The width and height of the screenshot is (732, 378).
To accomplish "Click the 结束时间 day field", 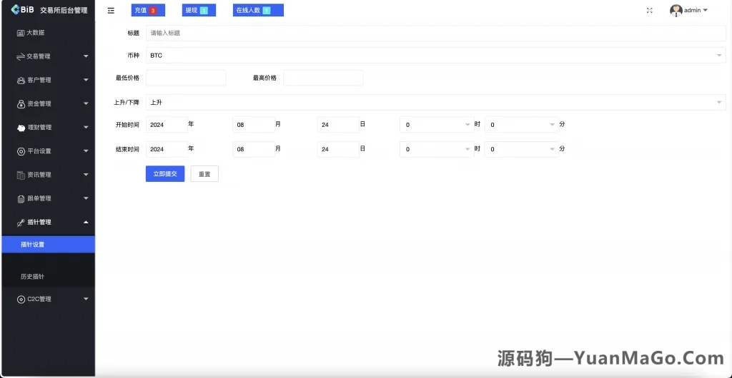I will click(338, 150).
